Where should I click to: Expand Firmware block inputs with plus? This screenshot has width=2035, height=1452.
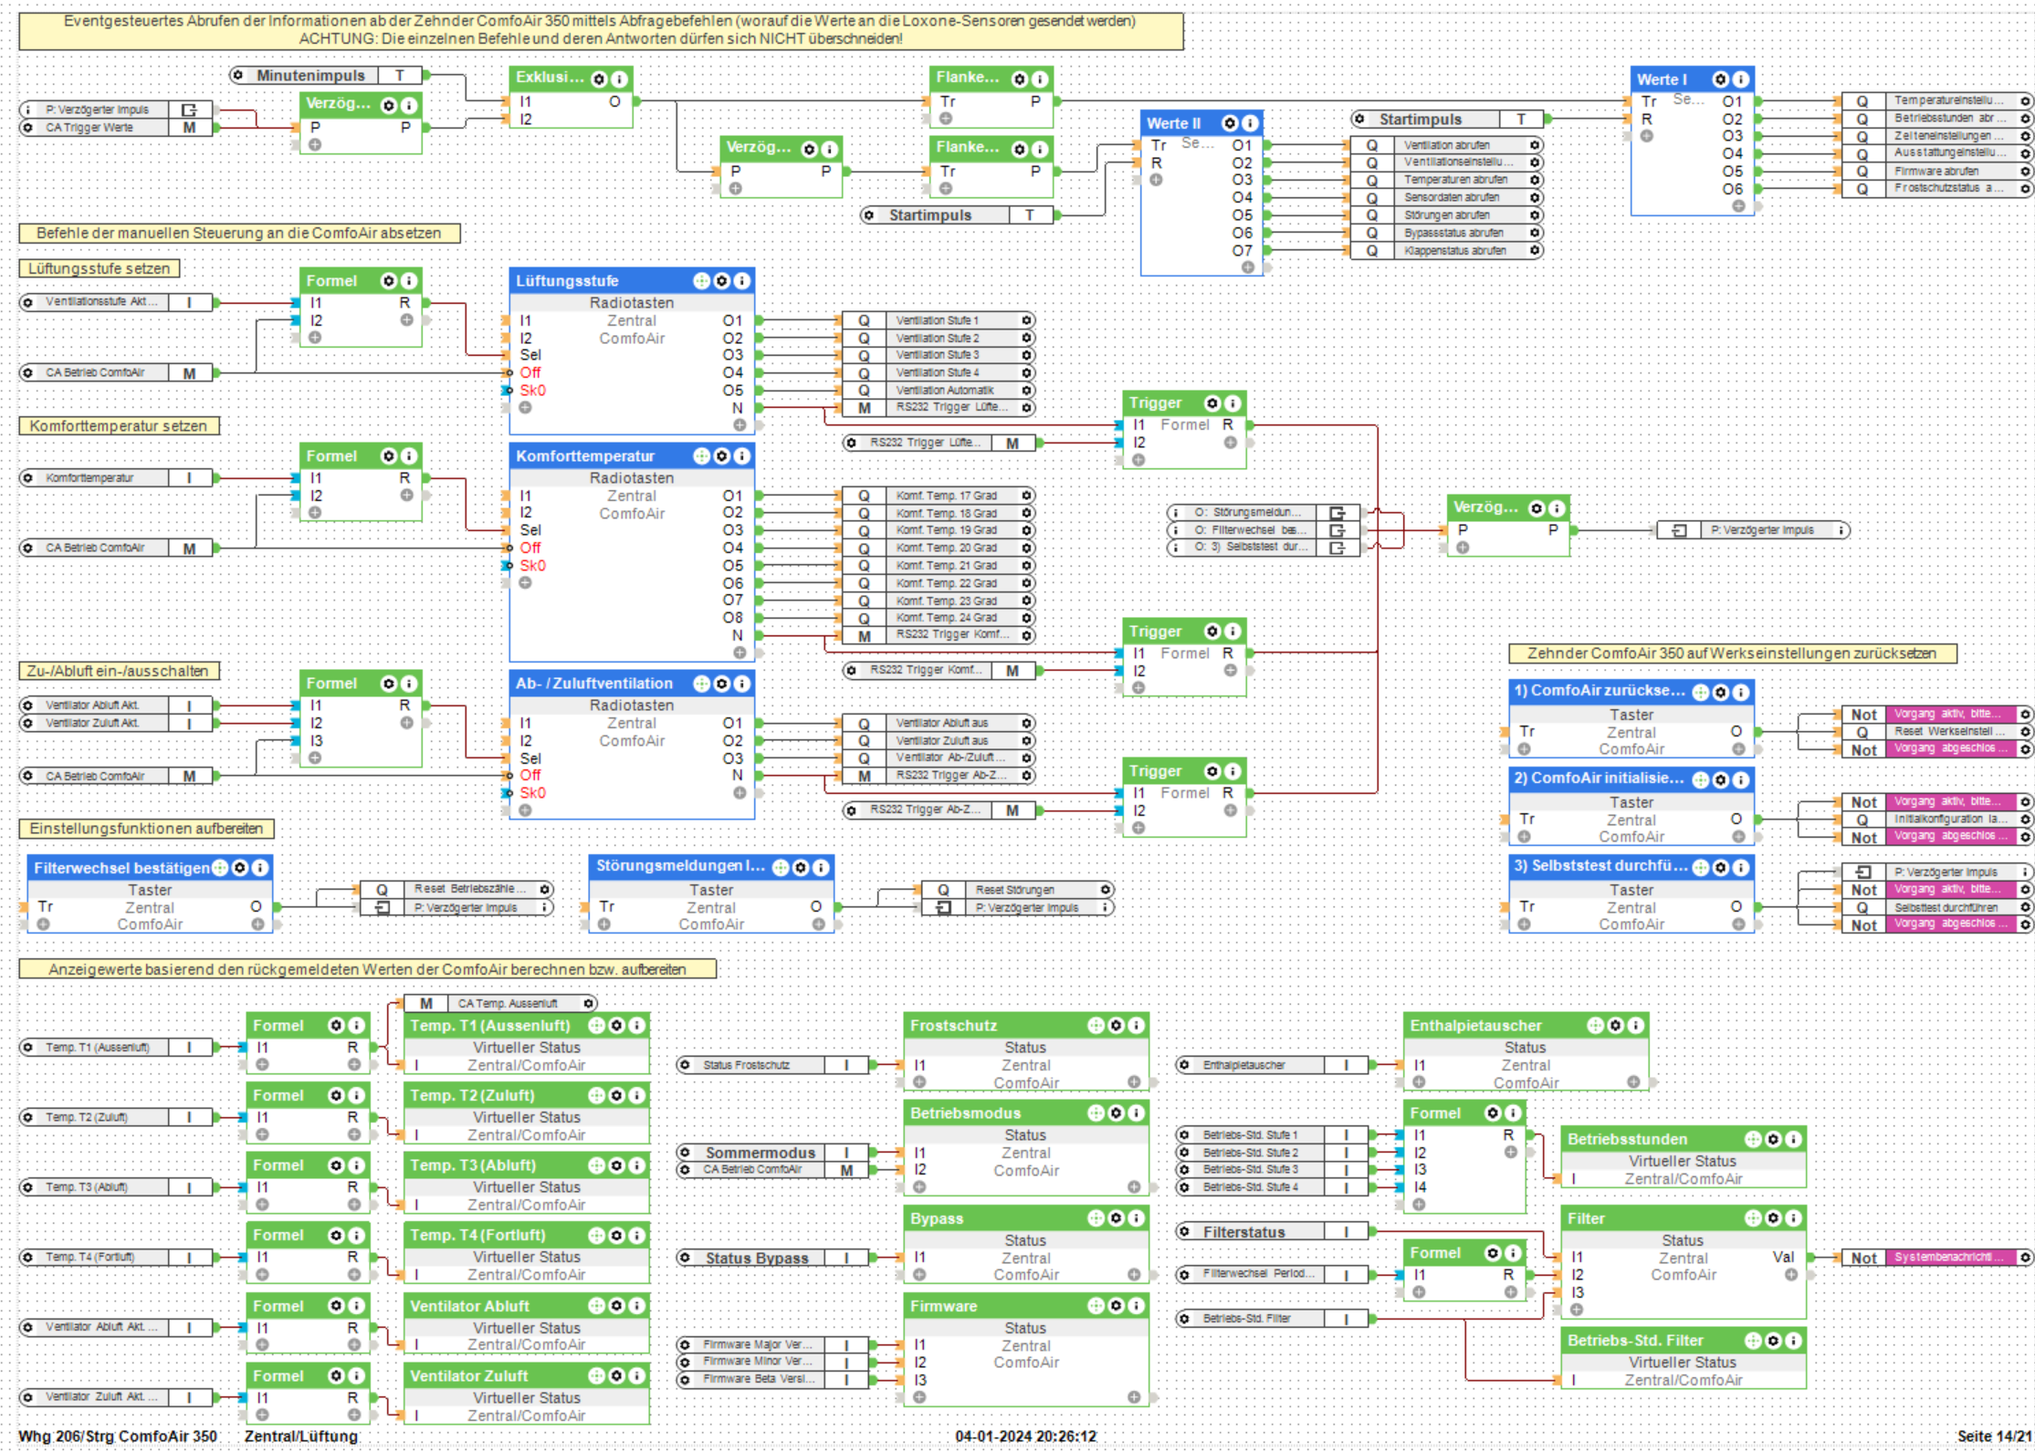coord(919,1396)
